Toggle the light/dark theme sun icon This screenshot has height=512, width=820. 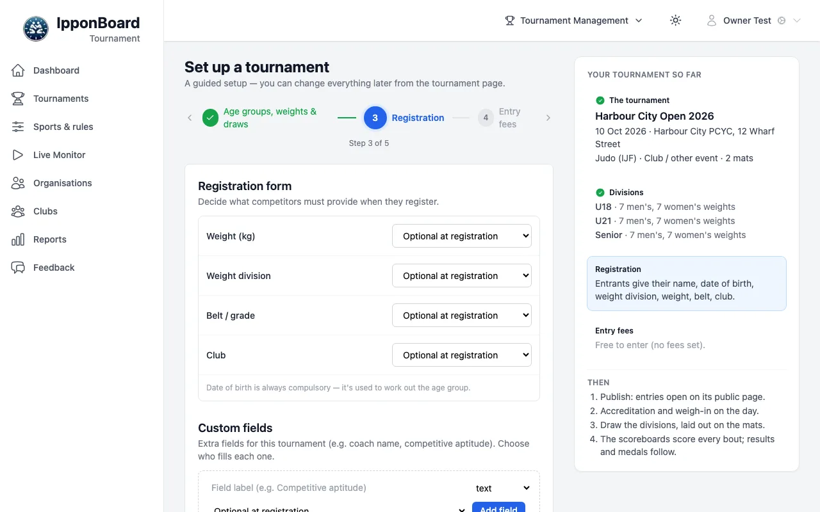pyautogui.click(x=675, y=20)
